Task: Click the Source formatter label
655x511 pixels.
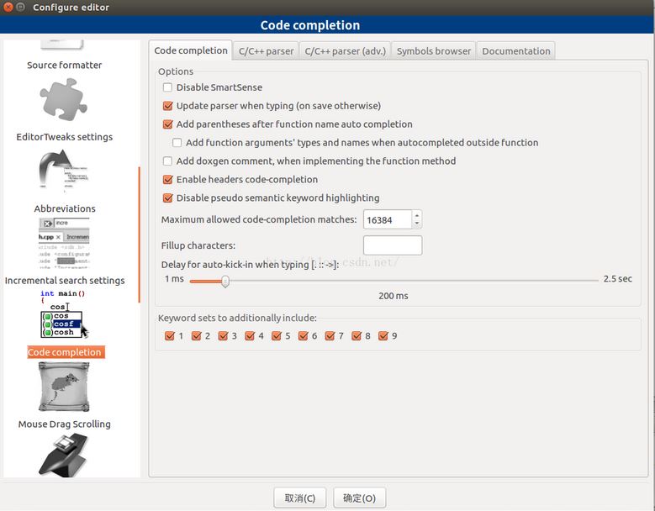Action: (65, 65)
